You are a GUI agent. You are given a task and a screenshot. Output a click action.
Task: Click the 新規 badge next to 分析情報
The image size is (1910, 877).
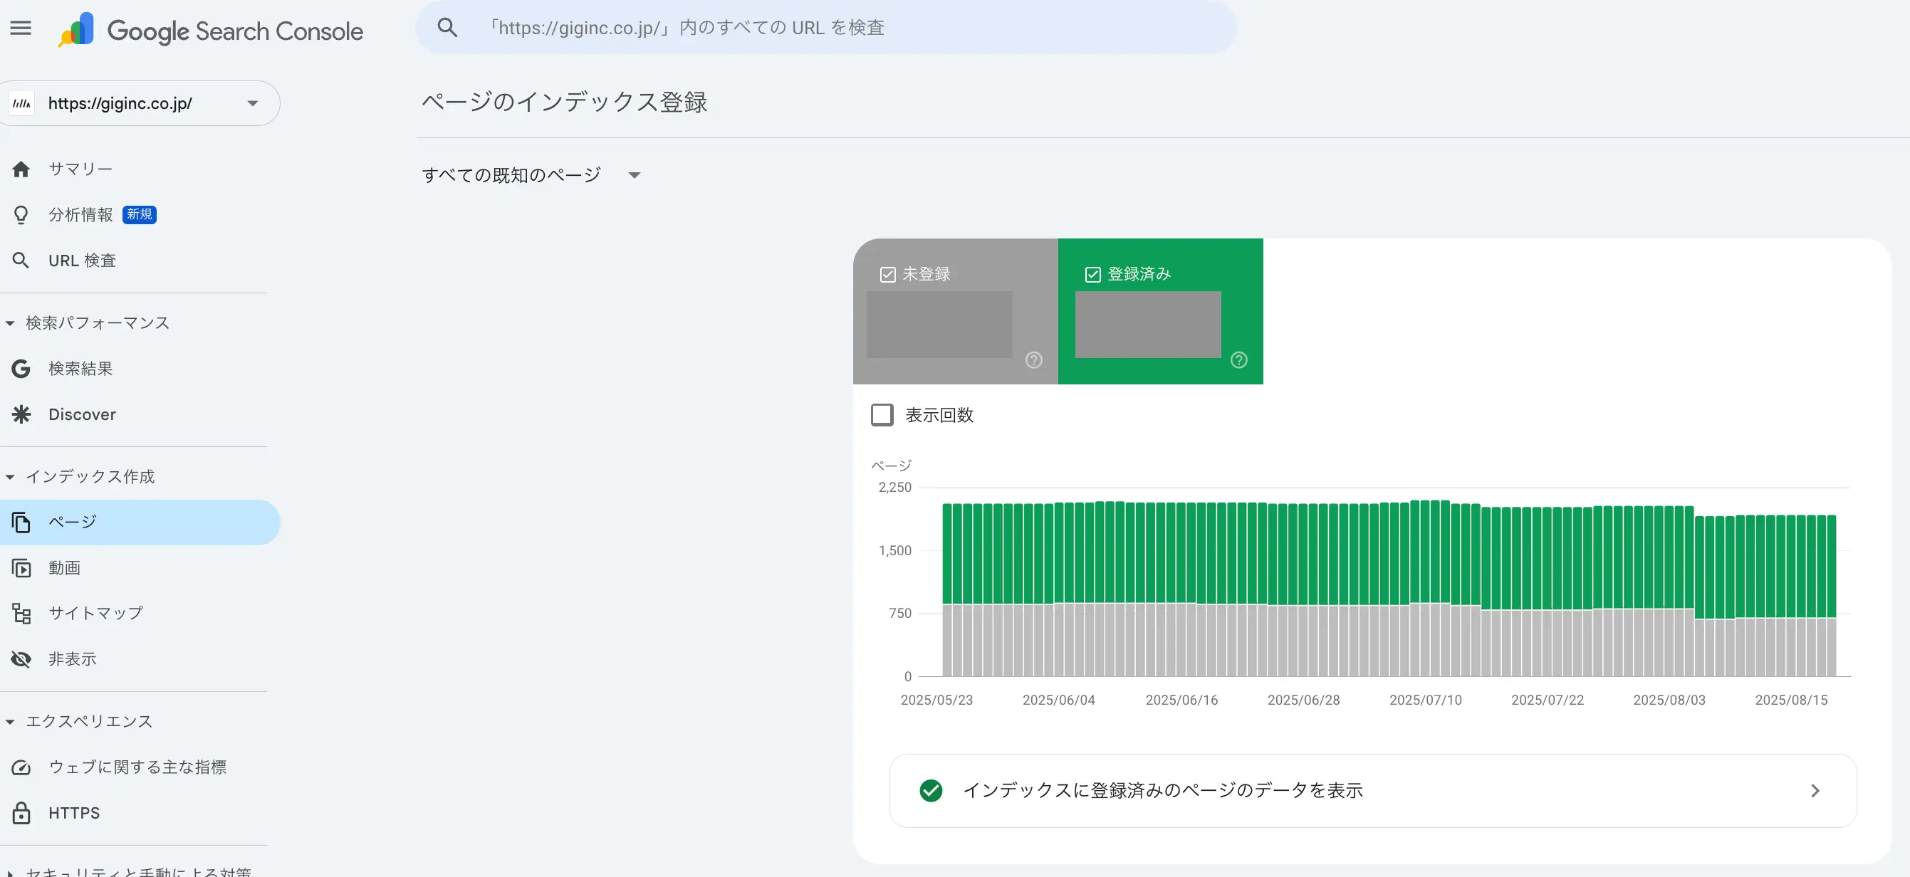click(x=140, y=215)
